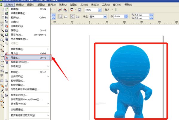The height and width of the screenshot is (120, 179).
Task: Select the Outline pen tool
Action: tap(2, 96)
